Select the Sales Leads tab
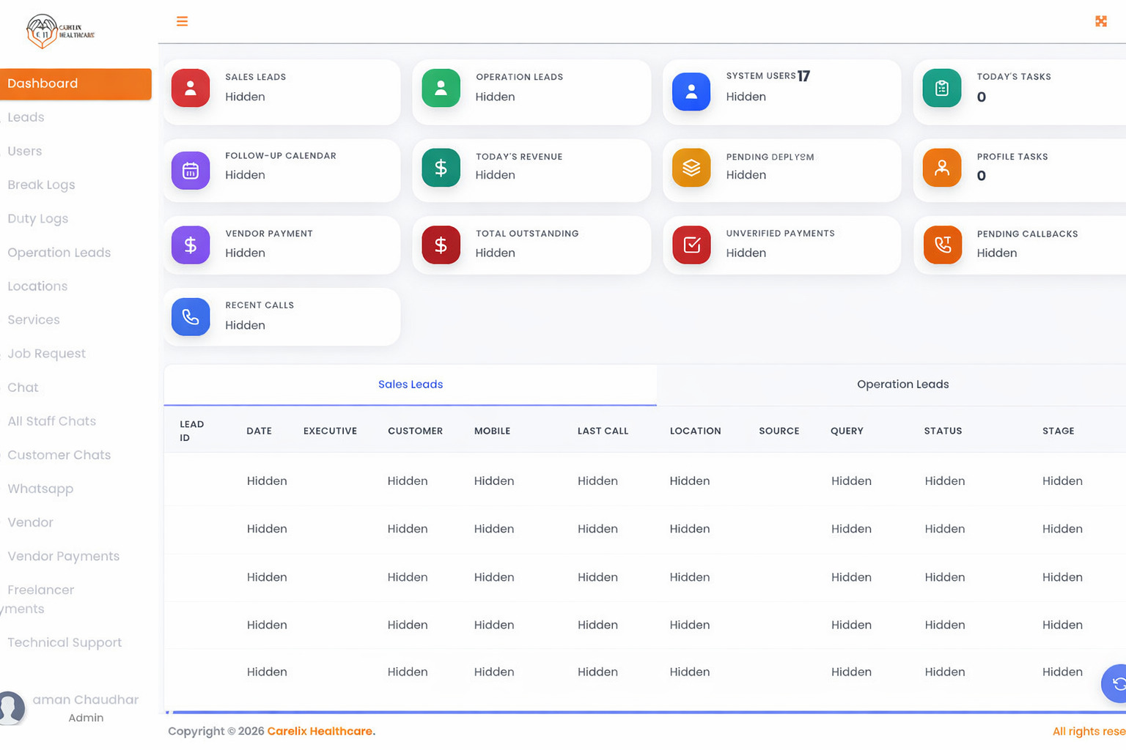This screenshot has width=1126, height=750. coord(410,385)
